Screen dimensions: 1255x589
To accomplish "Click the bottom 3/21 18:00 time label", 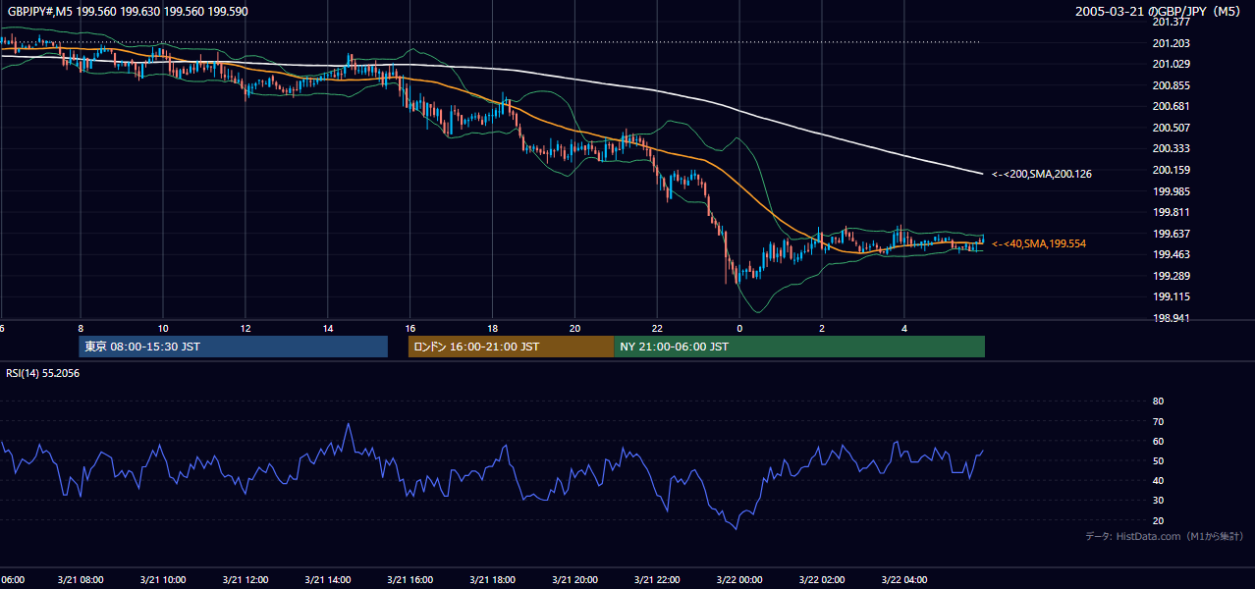I will coord(492,579).
